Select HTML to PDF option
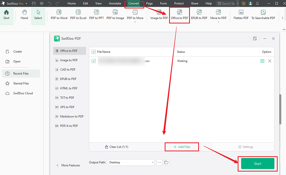This screenshot has height=175, width=286. (69, 88)
